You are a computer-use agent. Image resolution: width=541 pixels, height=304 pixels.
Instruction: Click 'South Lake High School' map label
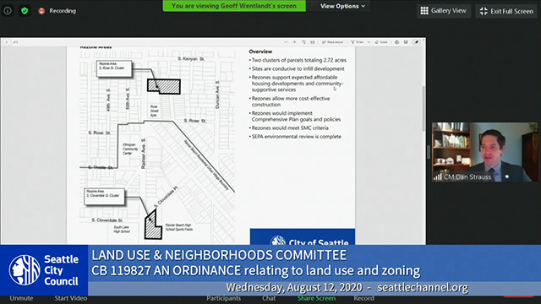(x=122, y=230)
